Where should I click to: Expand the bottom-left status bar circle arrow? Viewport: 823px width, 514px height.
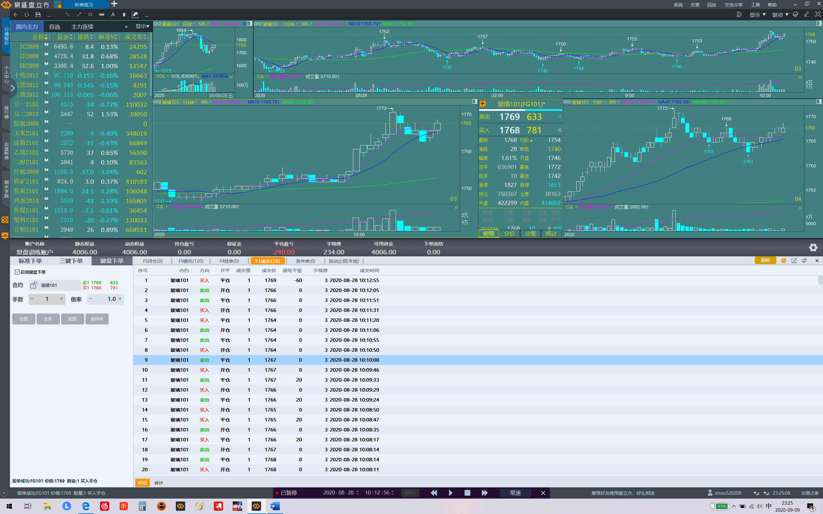4,492
